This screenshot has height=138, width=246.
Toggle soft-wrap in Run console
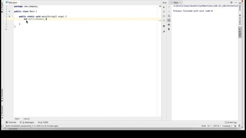point(169,16)
